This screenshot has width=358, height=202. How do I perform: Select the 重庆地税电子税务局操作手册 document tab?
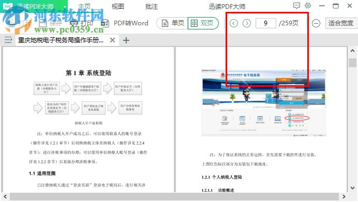(61, 40)
